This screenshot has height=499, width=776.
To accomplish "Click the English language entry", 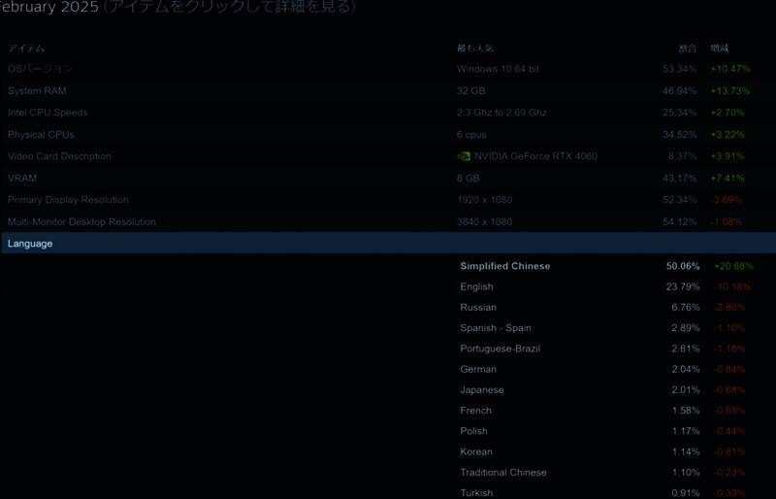I will tap(476, 287).
